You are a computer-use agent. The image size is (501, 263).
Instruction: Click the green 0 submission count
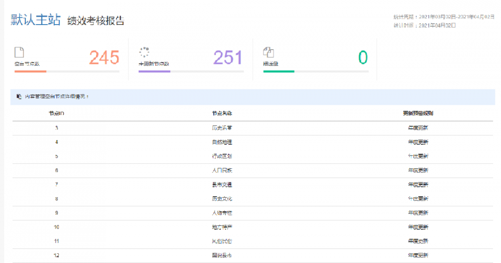(363, 58)
